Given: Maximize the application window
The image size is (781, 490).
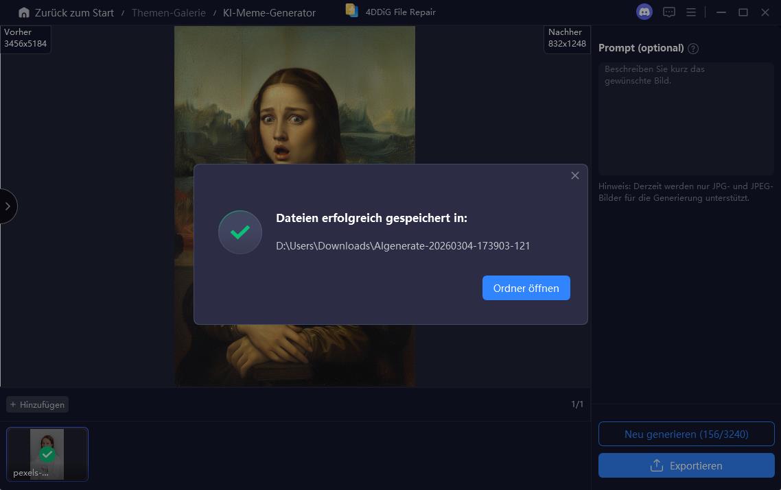Looking at the screenshot, I should click(743, 12).
